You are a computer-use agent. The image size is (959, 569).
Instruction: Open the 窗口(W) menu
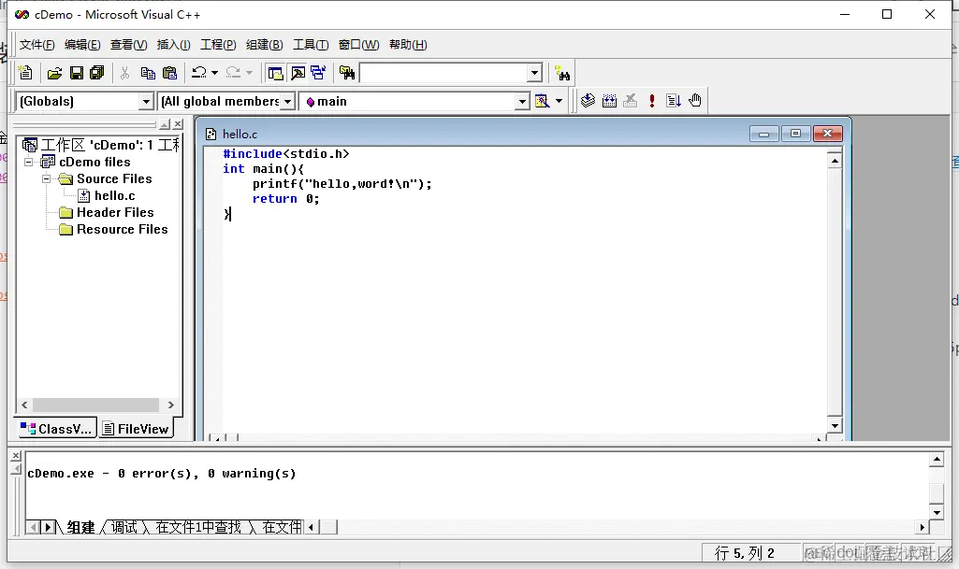click(358, 45)
